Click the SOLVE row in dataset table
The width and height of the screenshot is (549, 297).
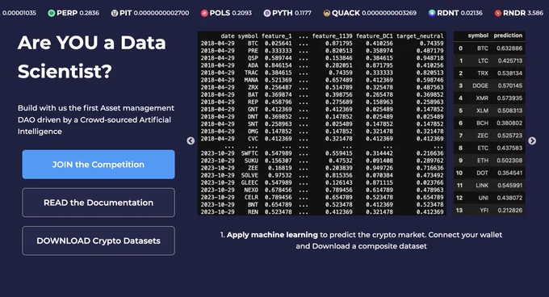click(x=322, y=175)
